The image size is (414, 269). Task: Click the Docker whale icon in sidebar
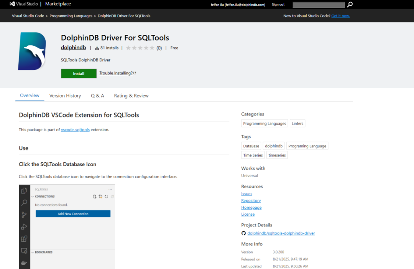coord(24,263)
